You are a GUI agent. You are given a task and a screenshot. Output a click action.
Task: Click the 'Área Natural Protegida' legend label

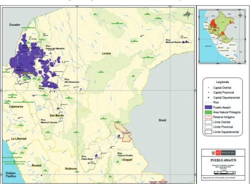[x=227, y=112]
